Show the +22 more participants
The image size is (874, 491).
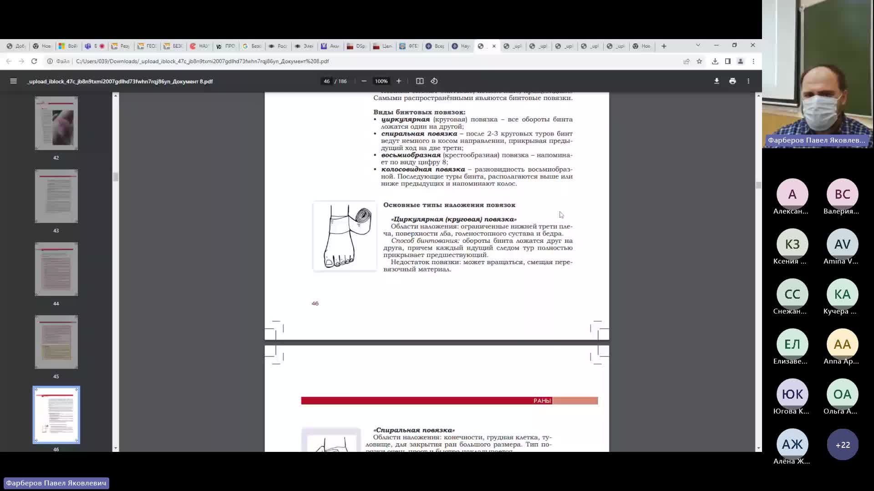[842, 445]
